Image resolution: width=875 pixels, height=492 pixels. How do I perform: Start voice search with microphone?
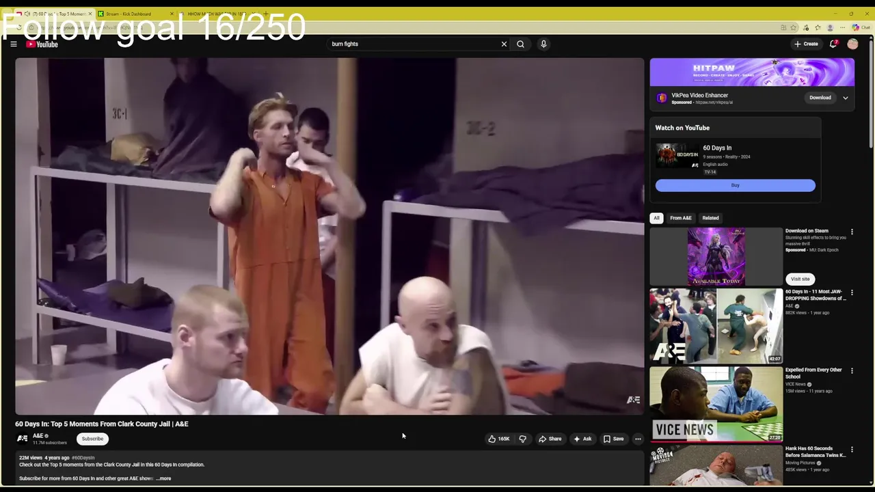point(543,44)
